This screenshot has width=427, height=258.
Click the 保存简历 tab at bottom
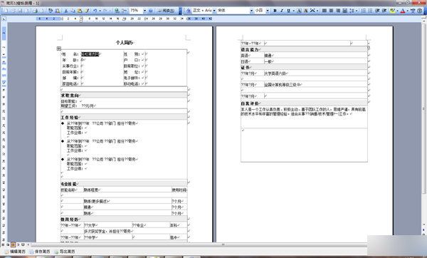tap(40, 252)
